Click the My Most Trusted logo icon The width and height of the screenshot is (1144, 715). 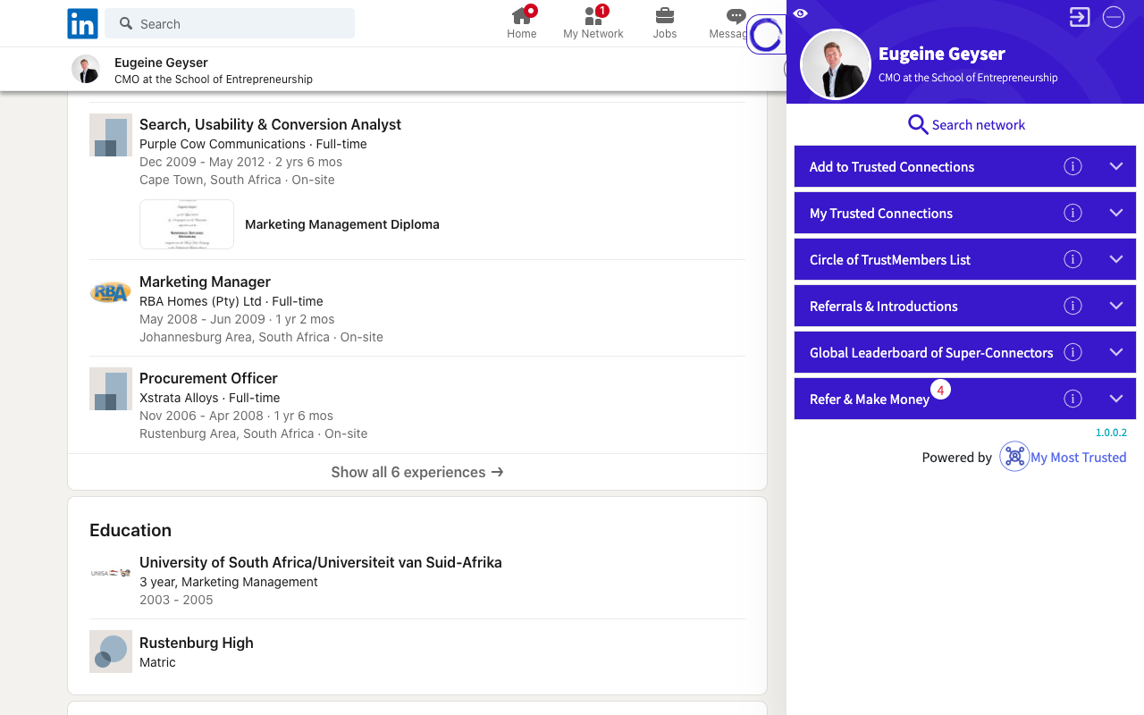click(x=1014, y=457)
